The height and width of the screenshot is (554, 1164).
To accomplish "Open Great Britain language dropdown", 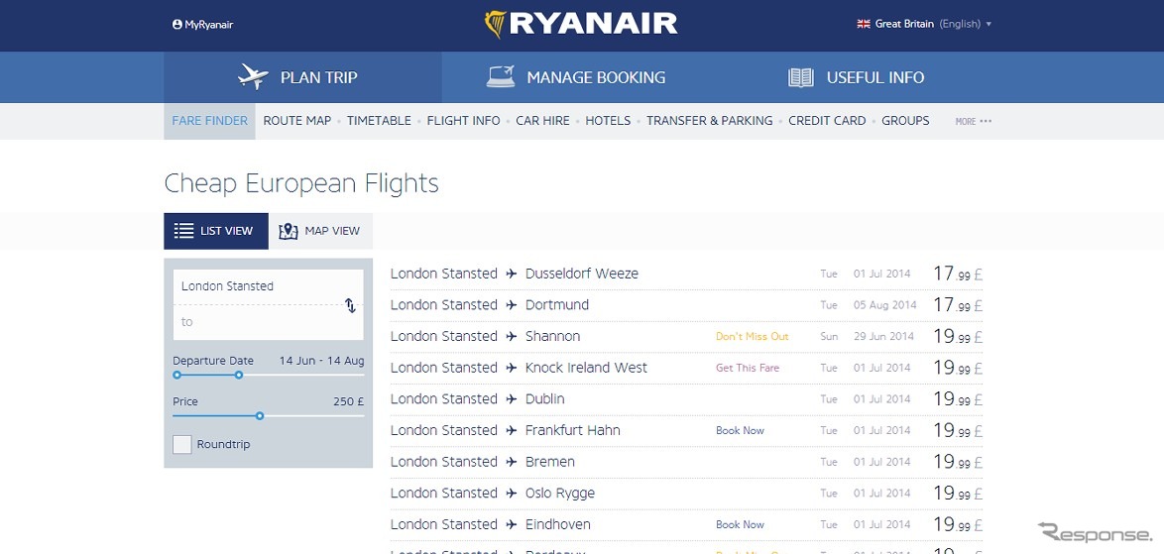I will [924, 24].
